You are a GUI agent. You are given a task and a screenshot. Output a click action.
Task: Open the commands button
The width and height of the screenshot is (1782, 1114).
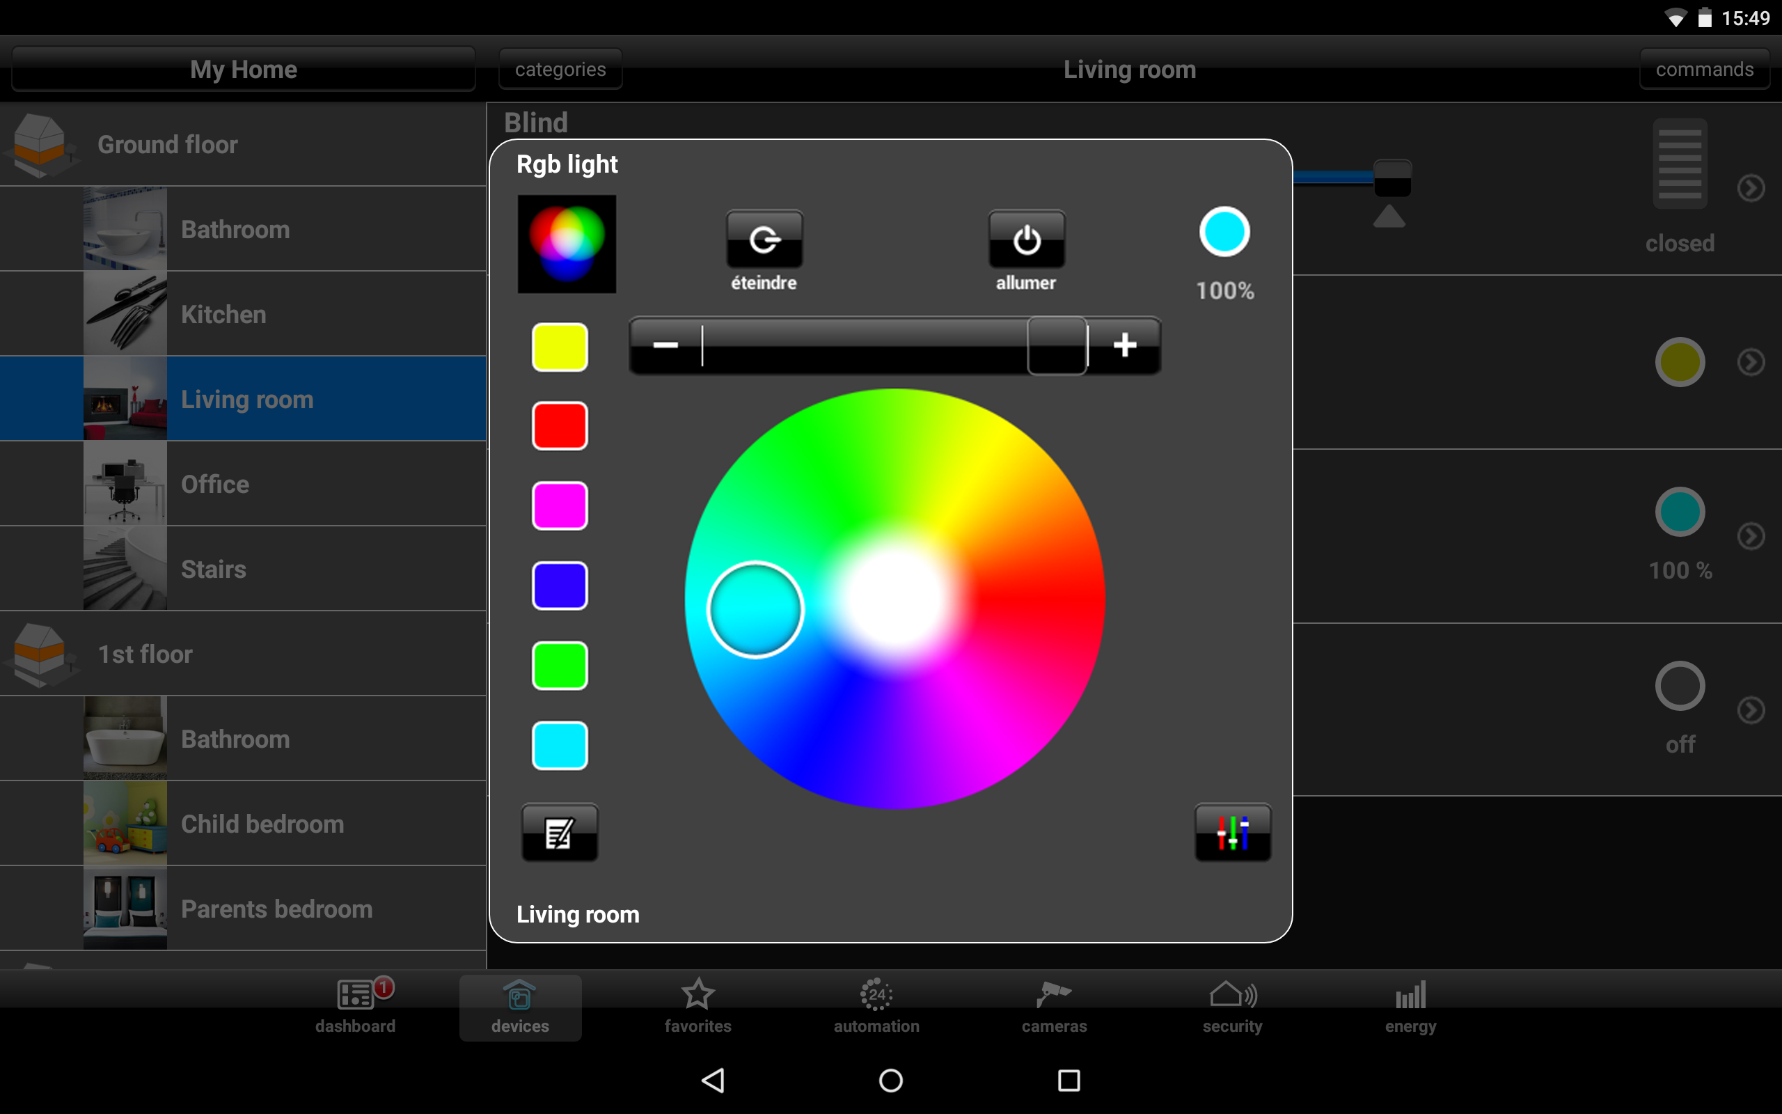coord(1705,69)
